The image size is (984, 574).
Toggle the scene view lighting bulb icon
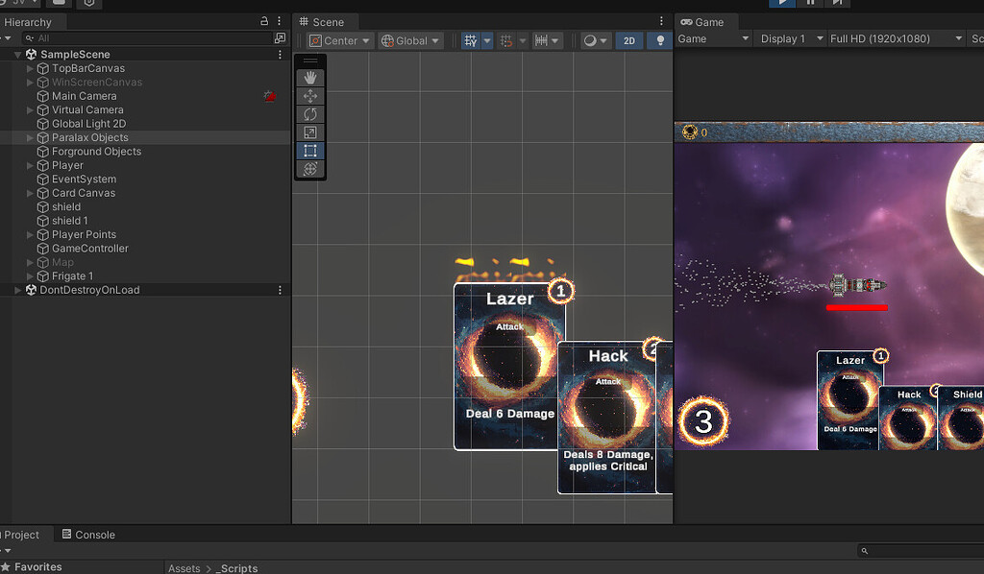click(x=660, y=41)
